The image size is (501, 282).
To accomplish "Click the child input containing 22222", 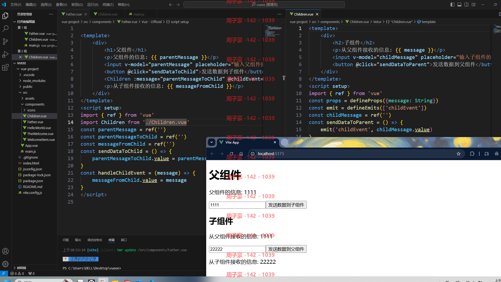I will tap(237, 249).
